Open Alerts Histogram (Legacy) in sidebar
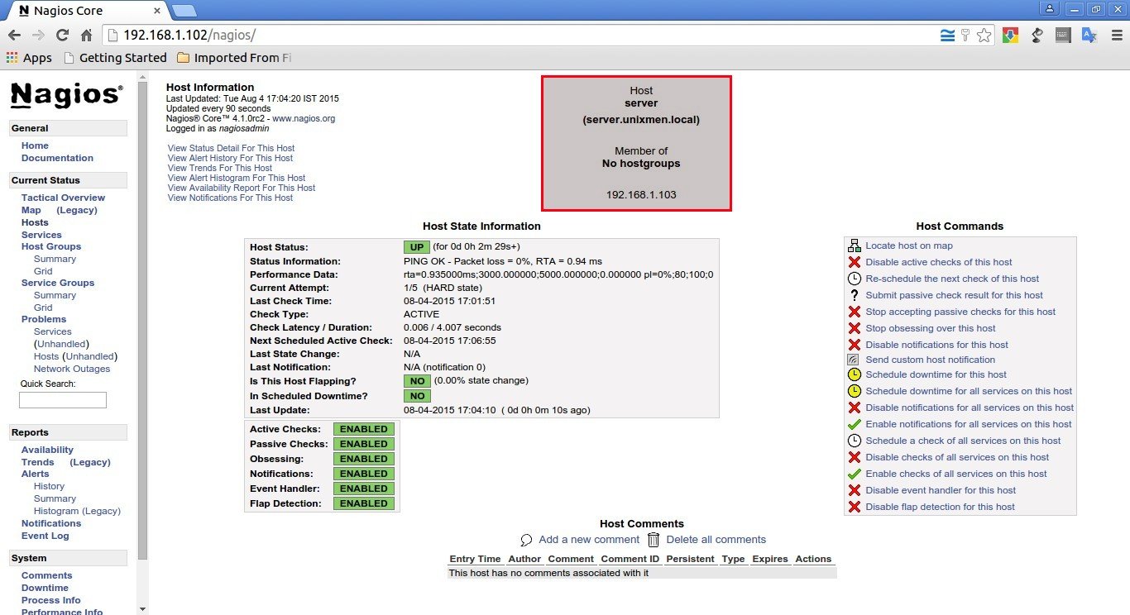This screenshot has width=1130, height=615. tap(77, 511)
